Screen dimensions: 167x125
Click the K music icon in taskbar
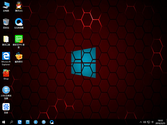coord(35,122)
